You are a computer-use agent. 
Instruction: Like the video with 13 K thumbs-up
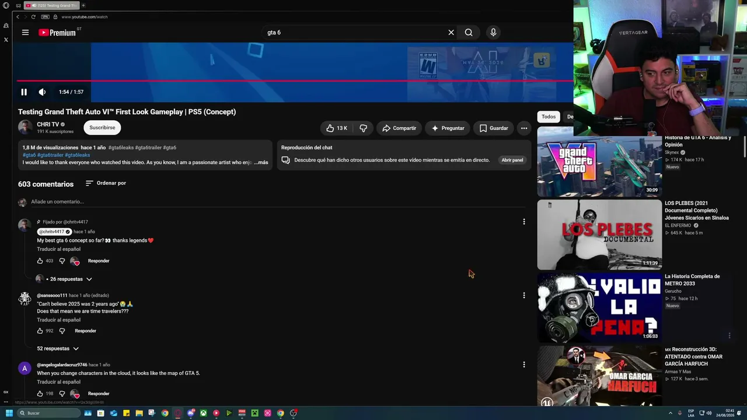(337, 128)
